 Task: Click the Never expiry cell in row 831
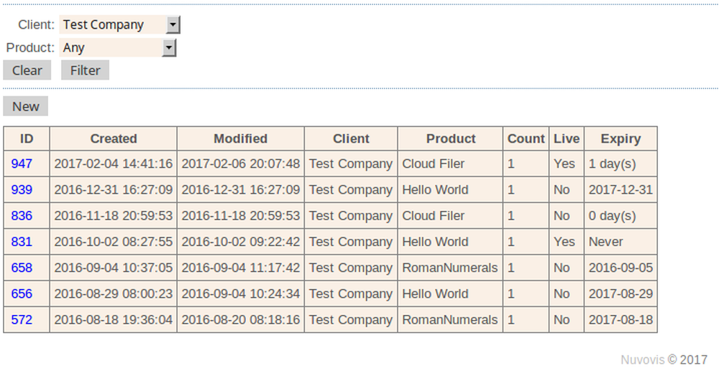pyautogui.click(x=605, y=242)
